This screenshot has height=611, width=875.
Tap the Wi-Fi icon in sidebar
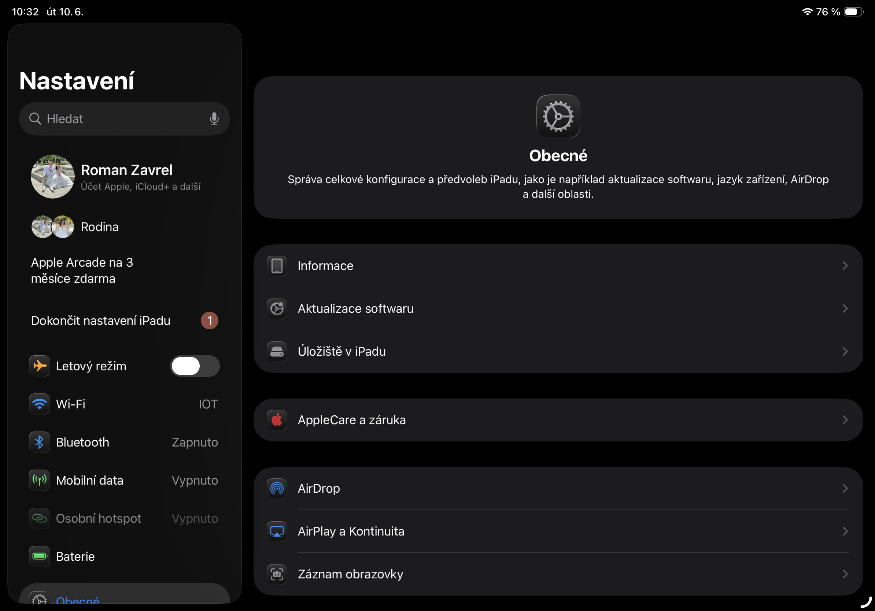click(x=39, y=404)
